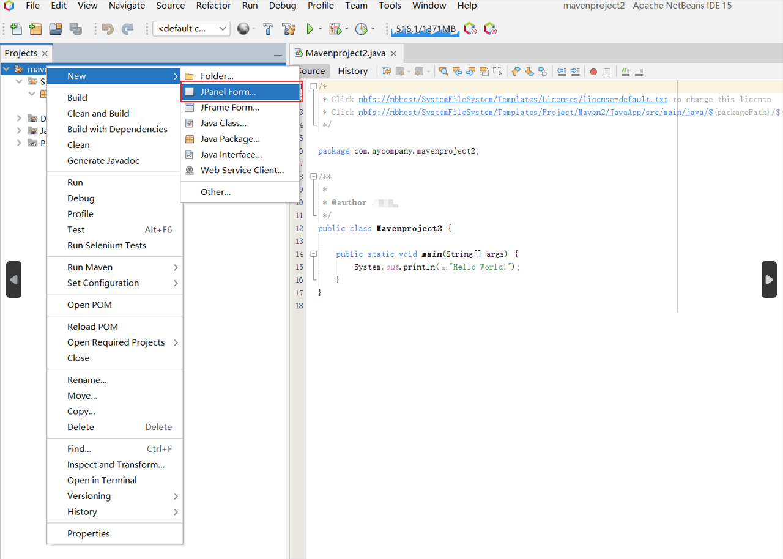Click Reload POM in context menu
This screenshot has height=559, width=783.
coord(115,327)
